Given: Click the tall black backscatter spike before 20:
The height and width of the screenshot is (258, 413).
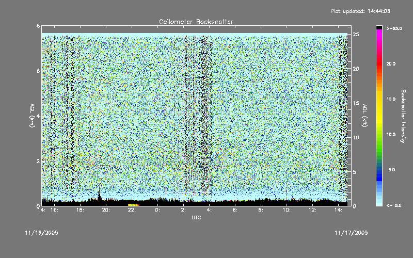Looking at the screenshot, I should tap(99, 193).
